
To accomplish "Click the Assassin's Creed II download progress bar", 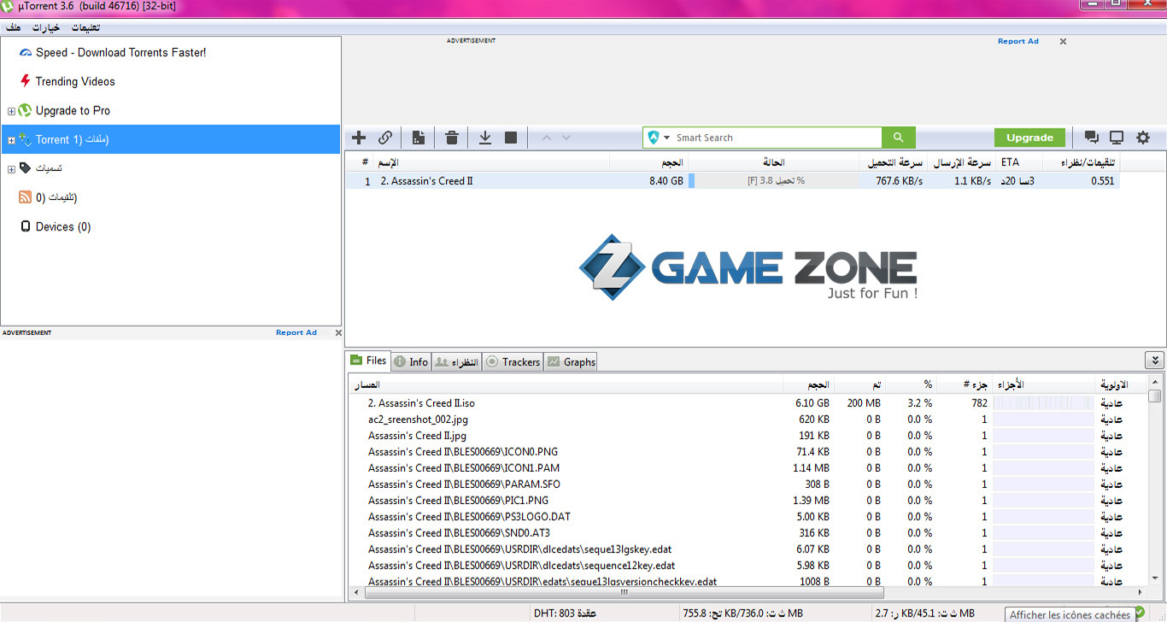I will coord(773,181).
